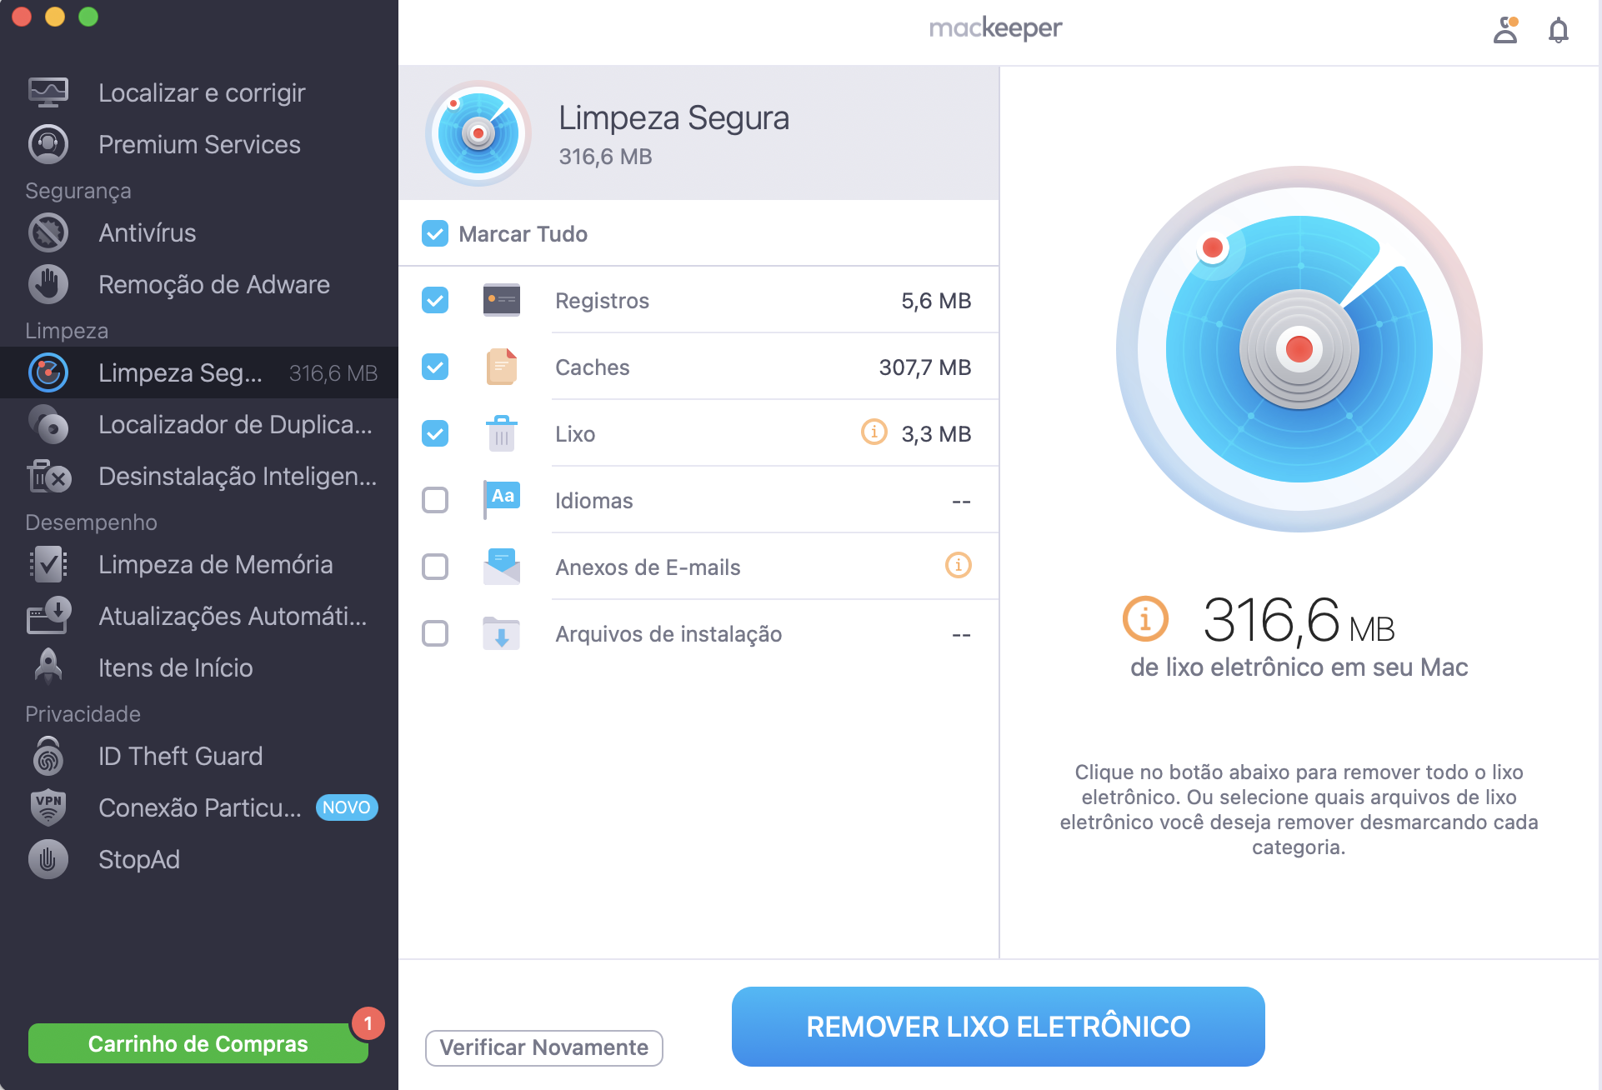Open Itens de Início rocket icon
This screenshot has width=1602, height=1090.
[x=48, y=667]
